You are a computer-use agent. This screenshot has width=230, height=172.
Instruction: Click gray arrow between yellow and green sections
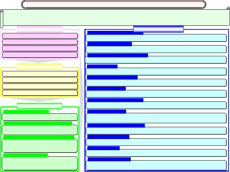pyautogui.click(x=40, y=99)
